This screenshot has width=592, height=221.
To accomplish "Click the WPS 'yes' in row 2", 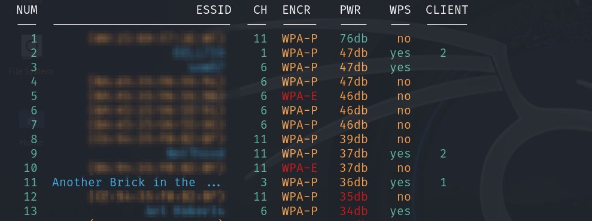I will pos(400,53).
